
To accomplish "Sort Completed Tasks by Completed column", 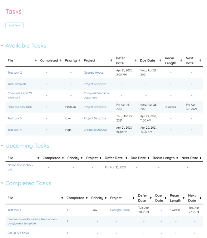I will [x=87, y=198].
